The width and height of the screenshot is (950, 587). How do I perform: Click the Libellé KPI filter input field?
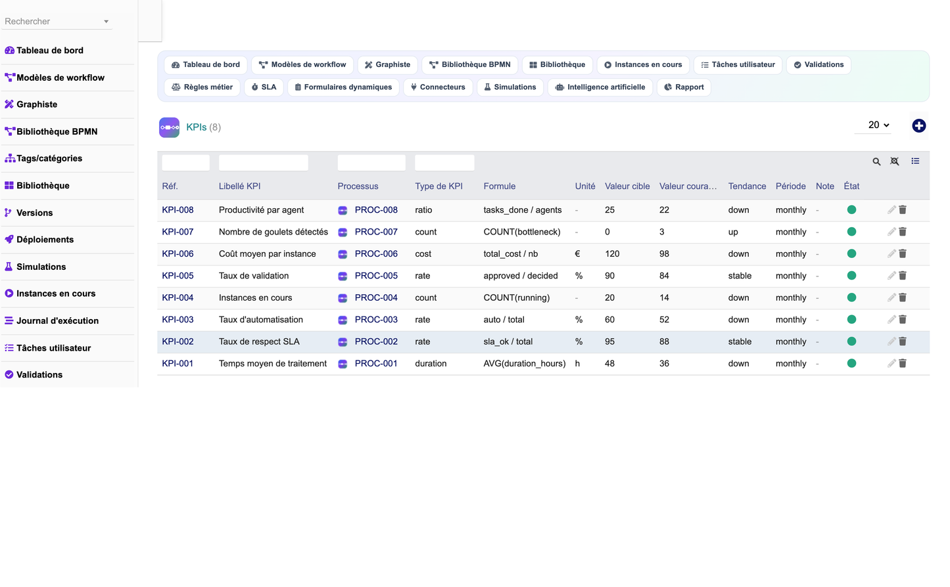click(263, 163)
